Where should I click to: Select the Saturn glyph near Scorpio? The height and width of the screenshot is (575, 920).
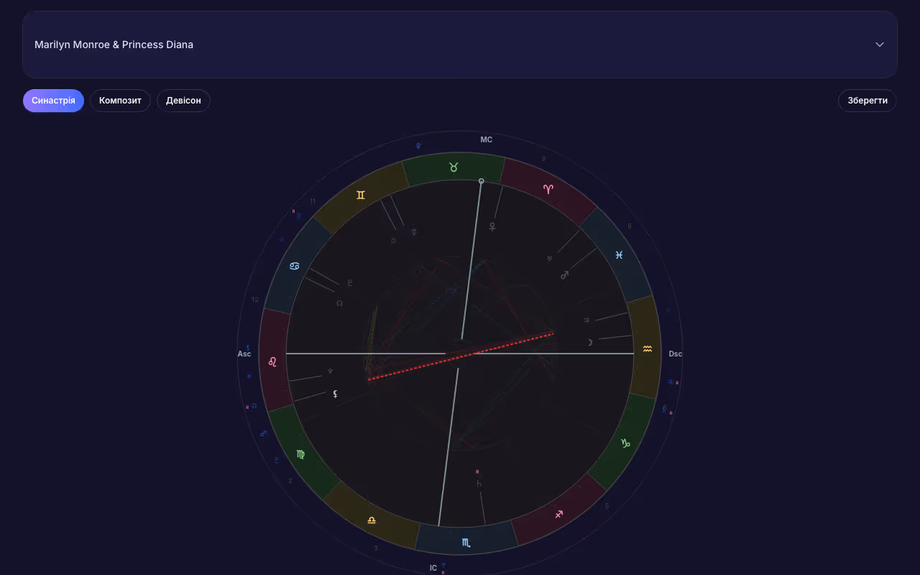pyautogui.click(x=479, y=484)
